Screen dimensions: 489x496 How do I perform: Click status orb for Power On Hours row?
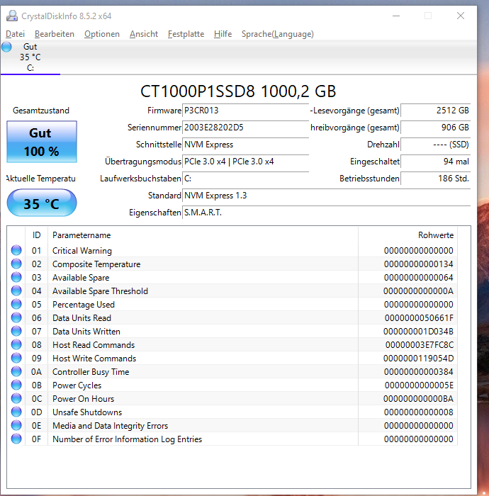point(16,398)
